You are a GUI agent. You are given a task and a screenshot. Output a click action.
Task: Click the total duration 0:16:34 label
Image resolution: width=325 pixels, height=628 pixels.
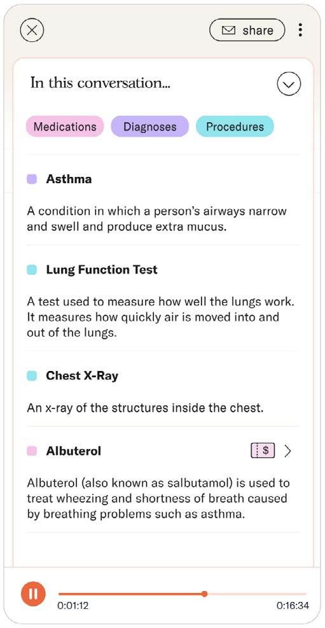pos(293,606)
